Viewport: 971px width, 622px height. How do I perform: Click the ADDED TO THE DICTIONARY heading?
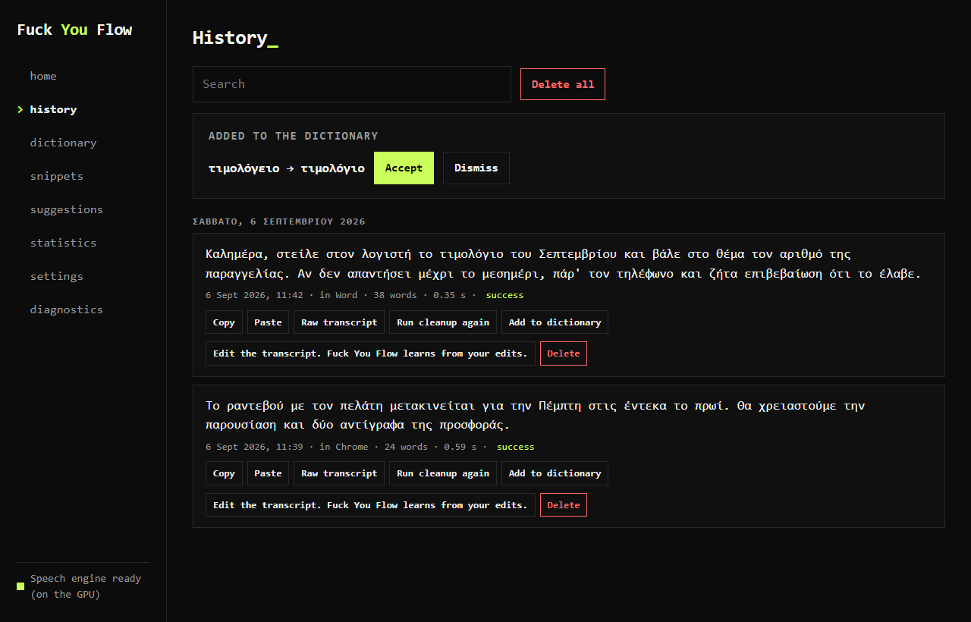(x=293, y=136)
